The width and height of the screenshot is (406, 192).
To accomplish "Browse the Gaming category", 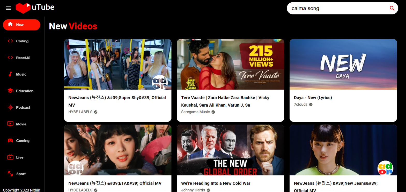I will click(x=21, y=141).
